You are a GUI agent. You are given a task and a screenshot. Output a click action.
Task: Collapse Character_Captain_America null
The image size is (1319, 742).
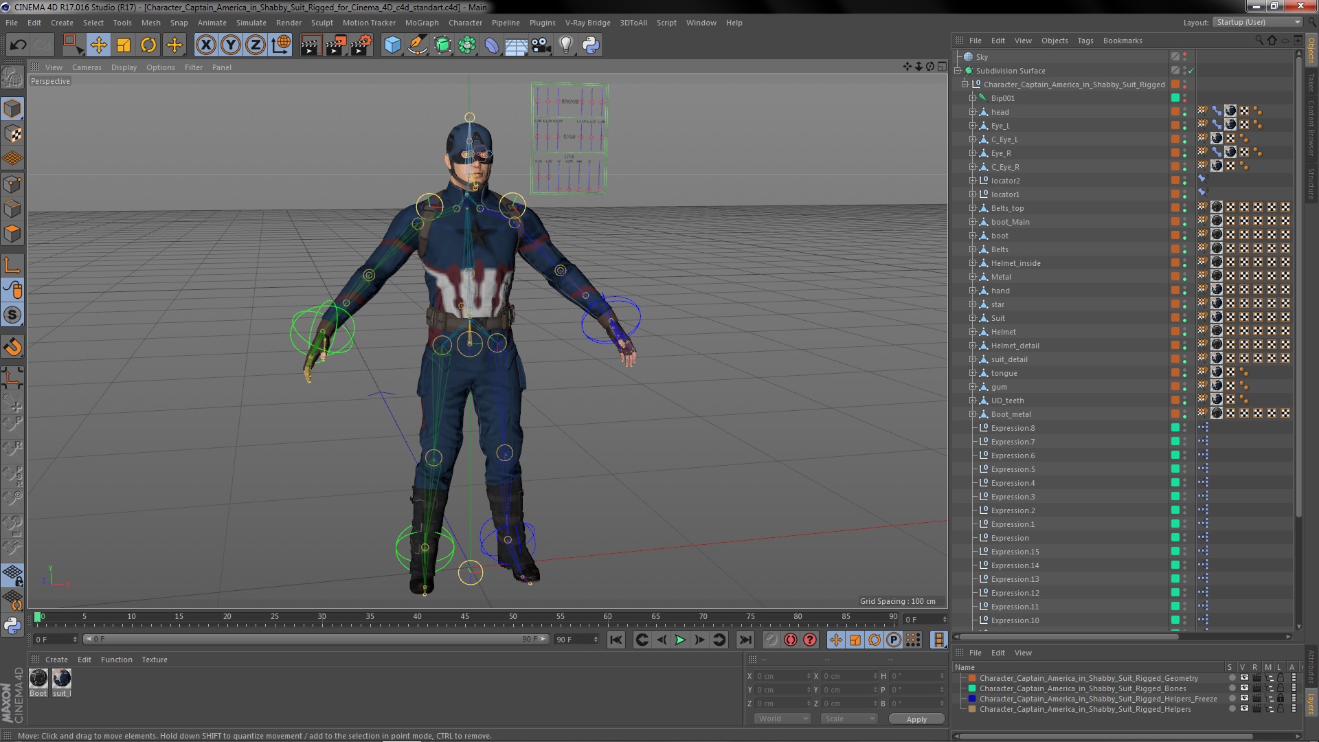tap(965, 85)
